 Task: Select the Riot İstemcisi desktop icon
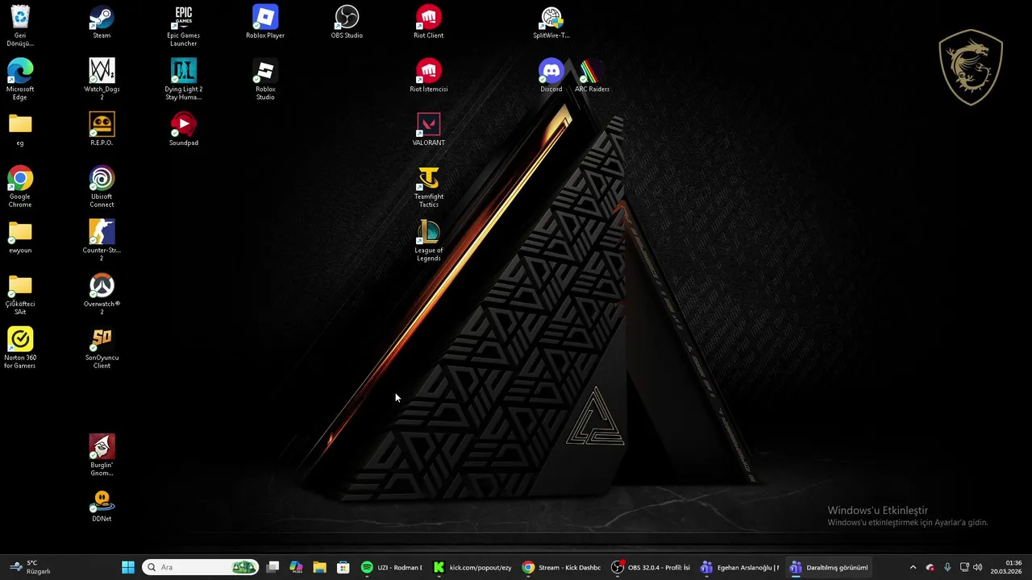(x=428, y=75)
